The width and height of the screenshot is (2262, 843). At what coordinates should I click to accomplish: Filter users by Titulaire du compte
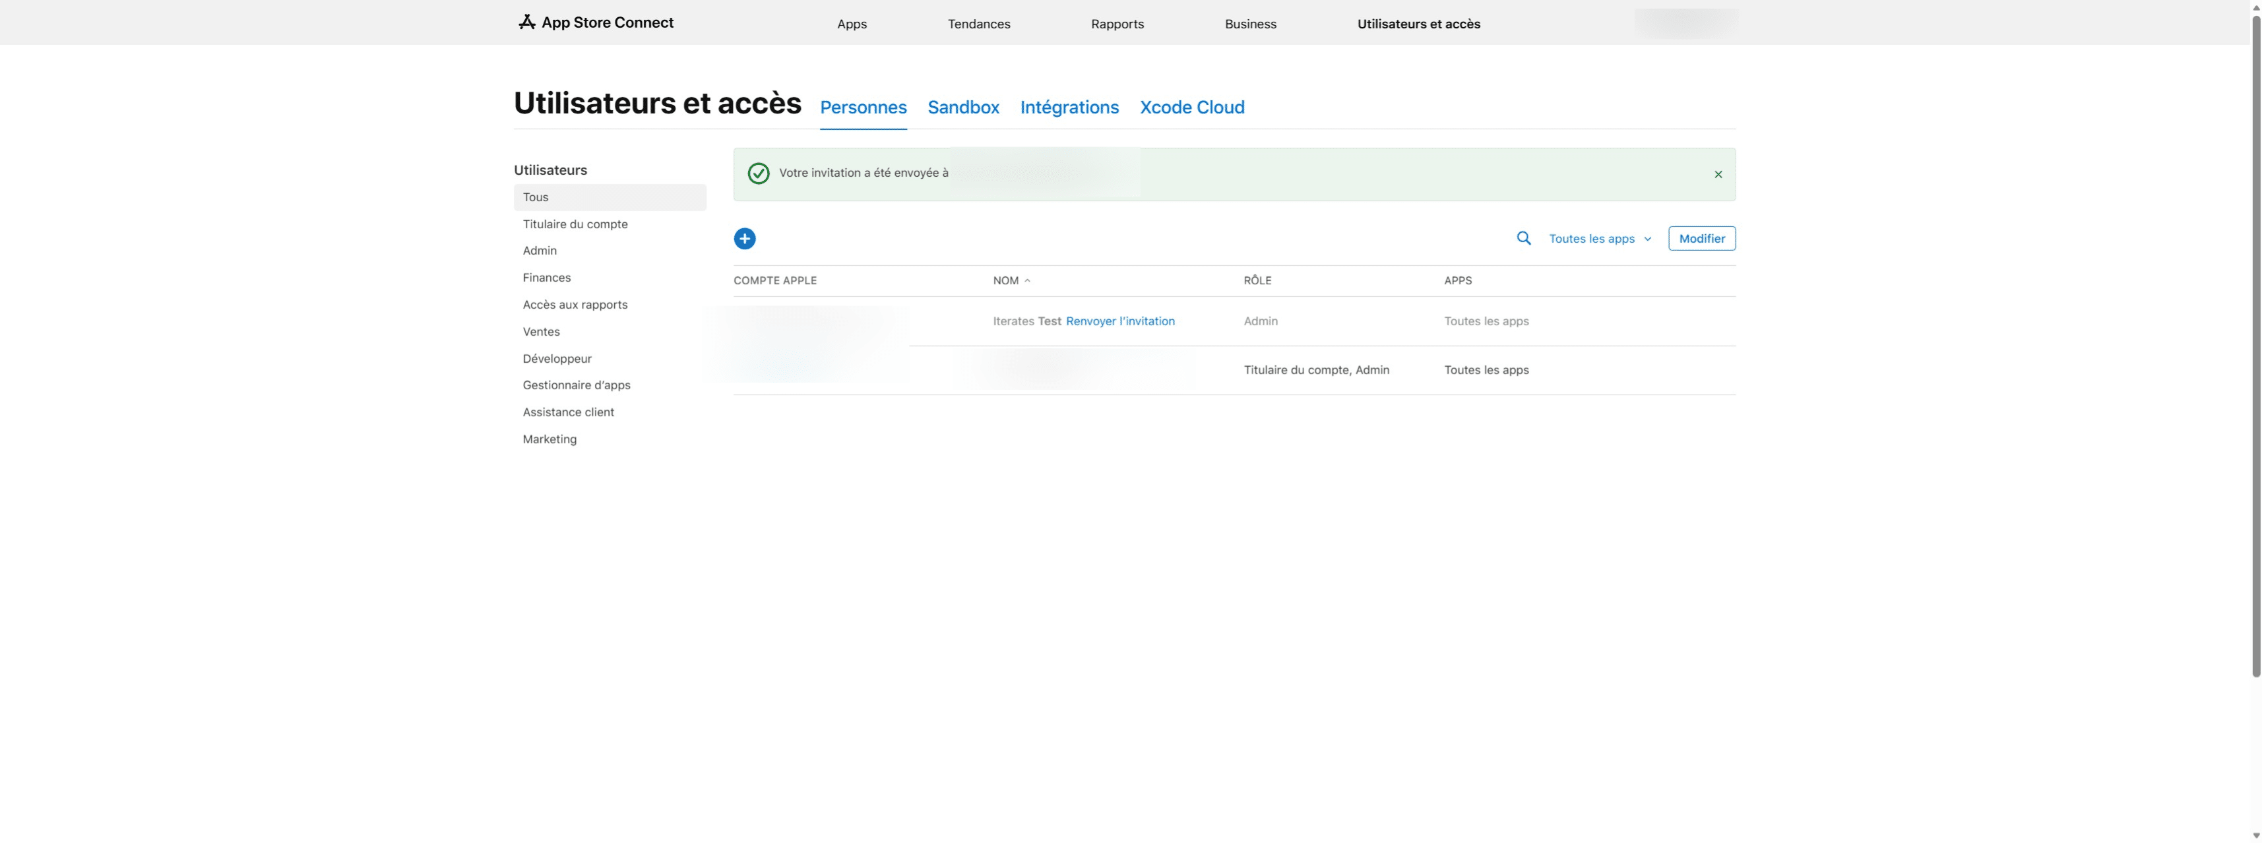[575, 225]
